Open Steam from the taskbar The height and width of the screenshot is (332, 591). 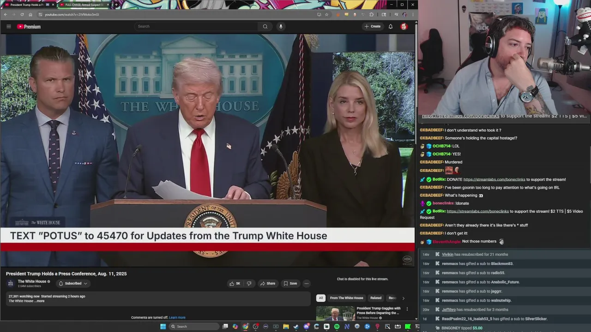coord(296,326)
